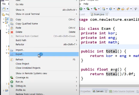Close the Servers view tab

(106, 91)
